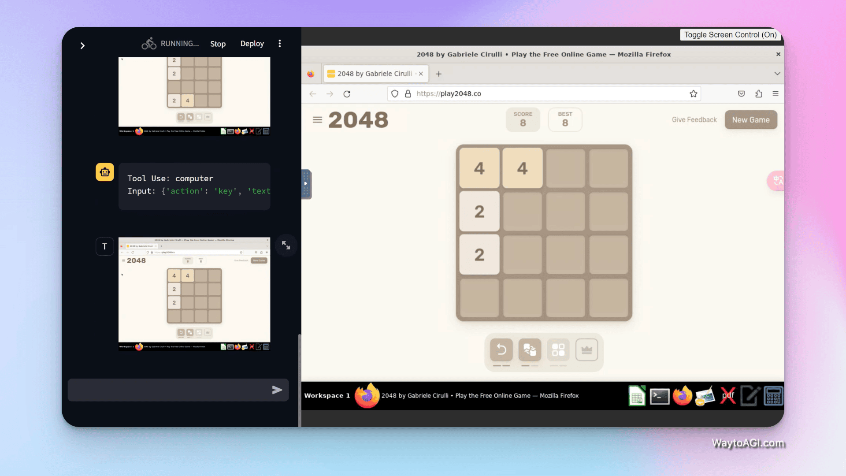The width and height of the screenshot is (846, 476).
Task: Click the undo move icon below the board
Action: pyautogui.click(x=501, y=350)
